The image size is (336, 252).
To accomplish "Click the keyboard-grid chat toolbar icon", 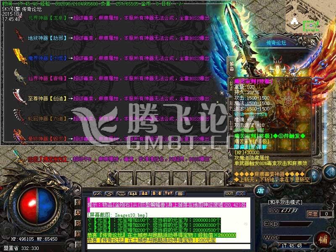I will click(180, 194).
